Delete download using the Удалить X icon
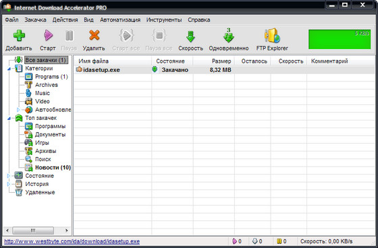This screenshot has width=378, height=248. pos(94,36)
